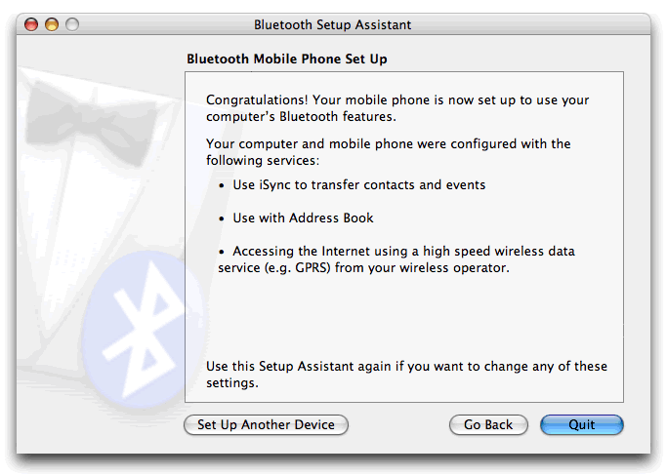Click the bullet before the iSync item
Screen dimensions: 667x476
[223, 185]
